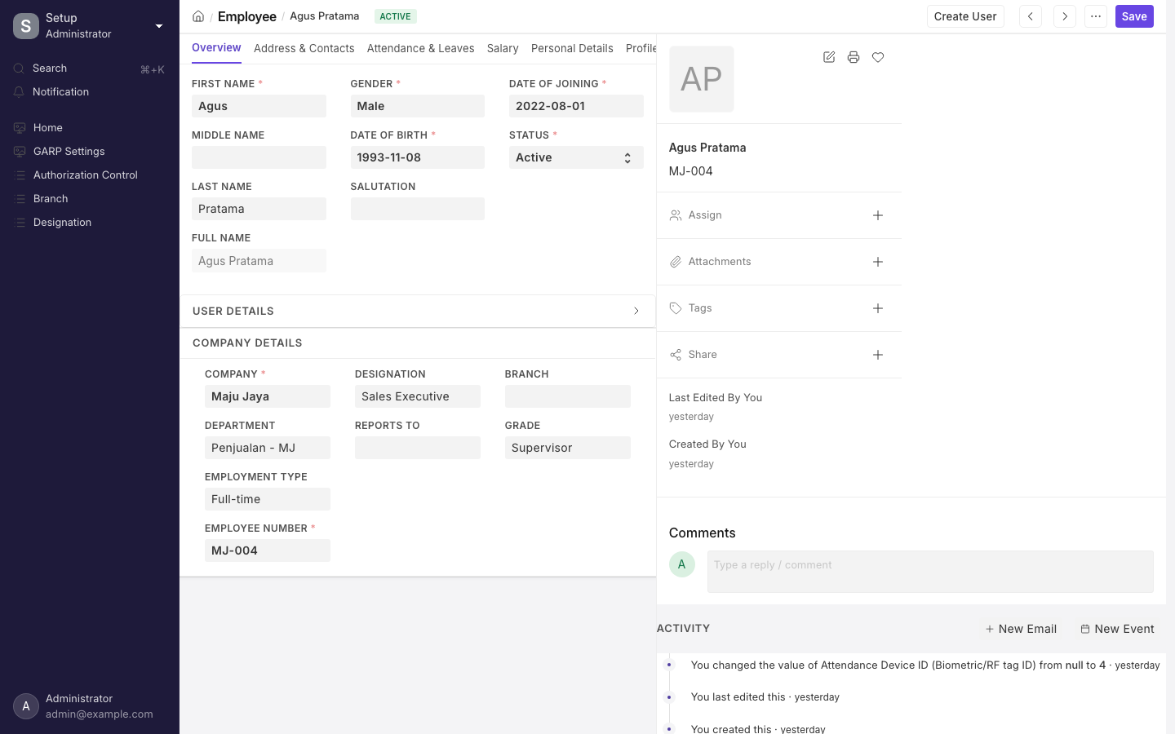Screen dimensions: 1175x734
Task: Open the three-dots more actions menu
Action: (x=1096, y=16)
